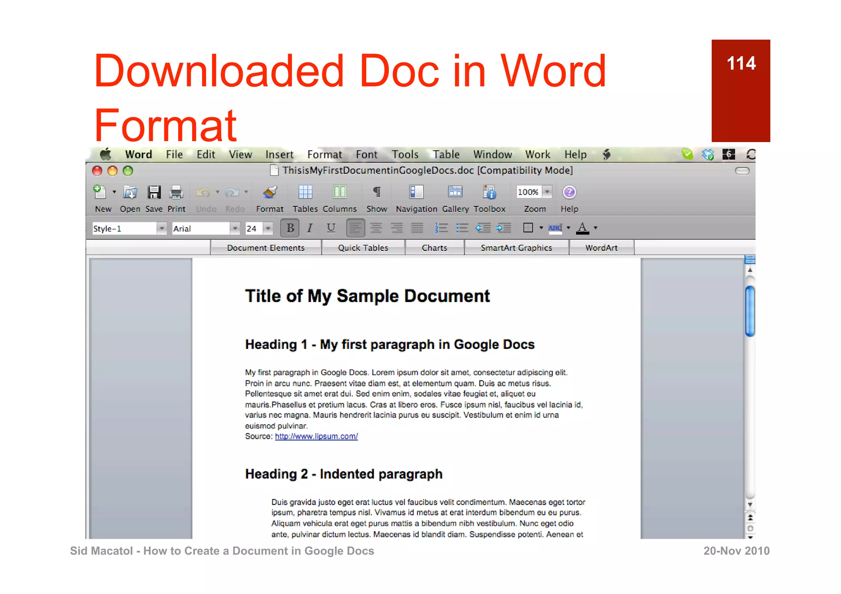Open the Tables grid icon
The image size is (841, 594).
tap(305, 192)
